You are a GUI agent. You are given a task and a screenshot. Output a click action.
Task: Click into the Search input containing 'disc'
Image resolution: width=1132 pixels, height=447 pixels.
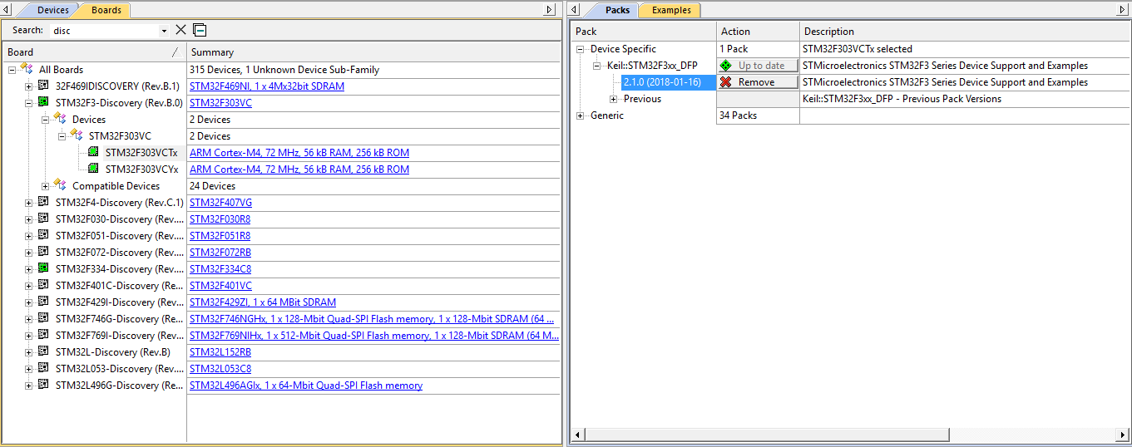pyautogui.click(x=103, y=31)
